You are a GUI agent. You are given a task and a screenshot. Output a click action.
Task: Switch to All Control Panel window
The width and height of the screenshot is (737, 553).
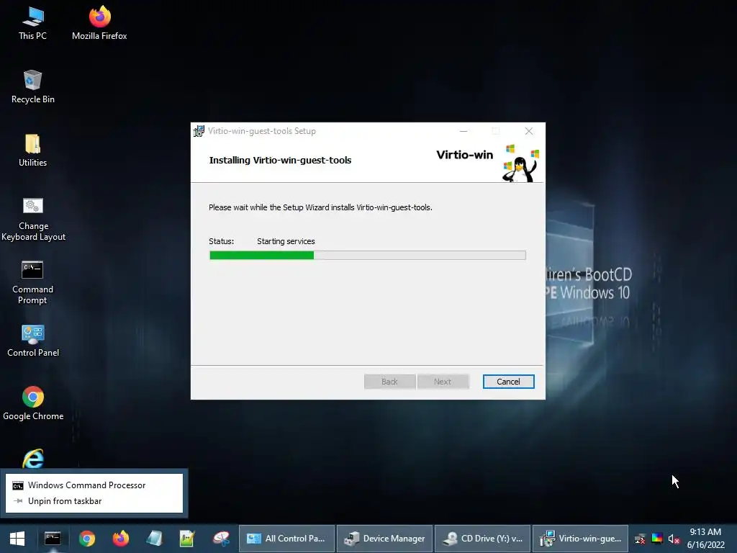coord(286,539)
